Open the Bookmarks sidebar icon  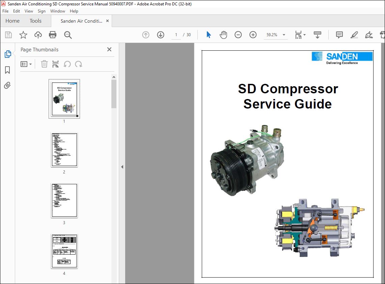[7, 70]
